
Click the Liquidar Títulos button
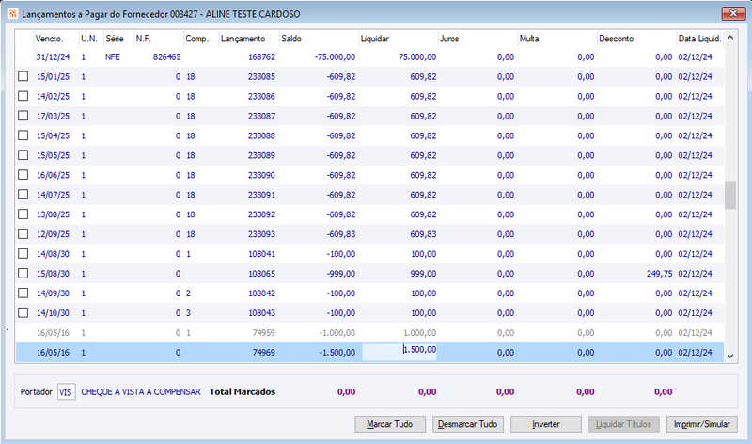(623, 424)
